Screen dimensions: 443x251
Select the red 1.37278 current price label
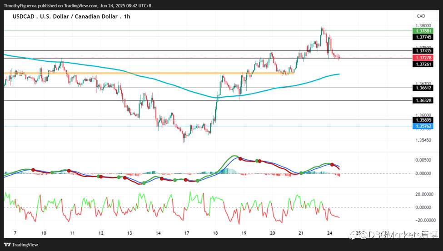[423, 58]
